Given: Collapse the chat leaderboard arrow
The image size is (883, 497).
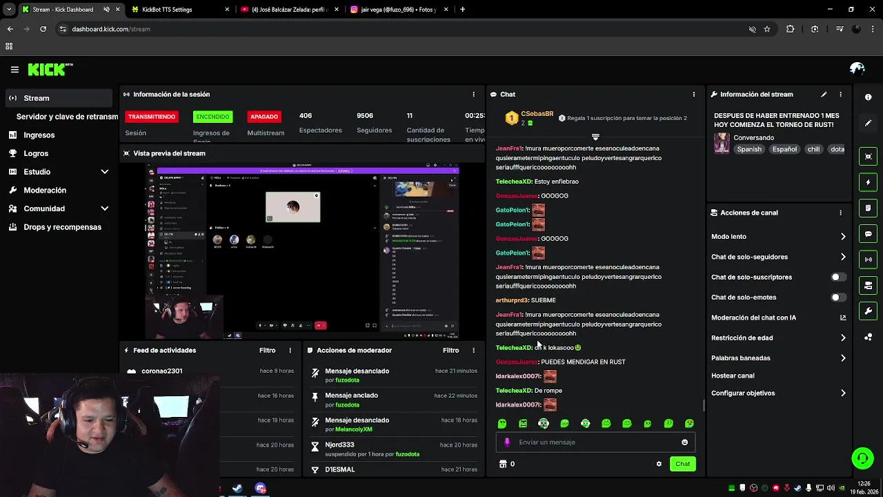Looking at the screenshot, I should pyautogui.click(x=595, y=137).
